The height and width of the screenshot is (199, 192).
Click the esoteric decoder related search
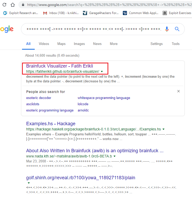tap(39, 98)
